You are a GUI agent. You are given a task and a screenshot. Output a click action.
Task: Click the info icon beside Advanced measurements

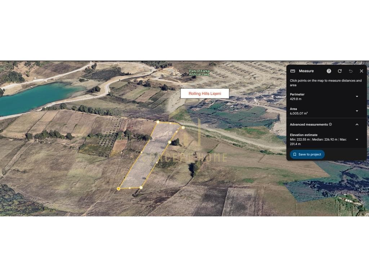(x=330, y=124)
